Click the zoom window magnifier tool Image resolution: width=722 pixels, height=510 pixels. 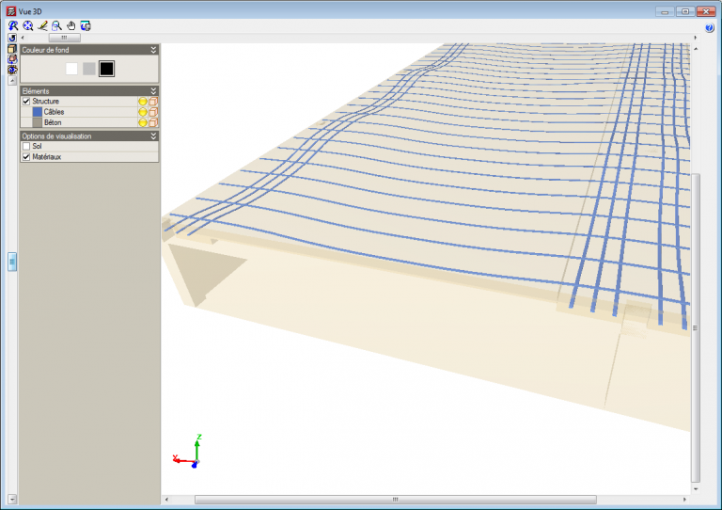(56, 25)
